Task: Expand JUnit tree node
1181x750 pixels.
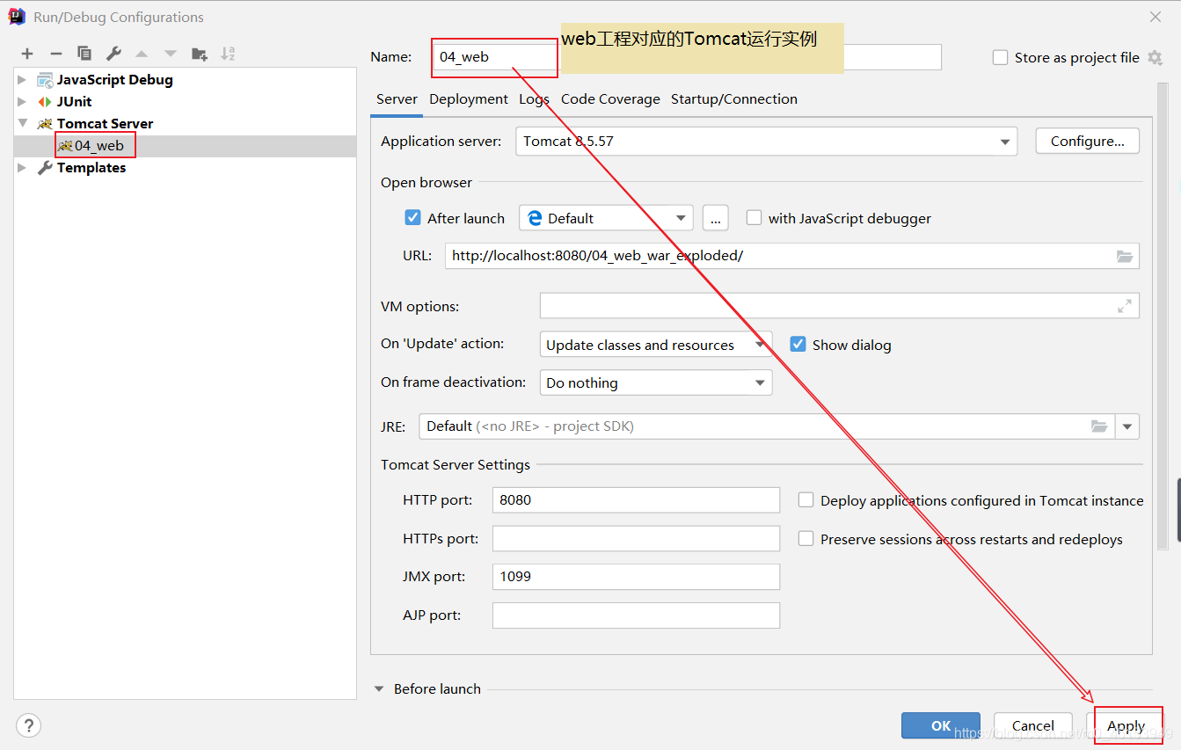Action: [22, 101]
